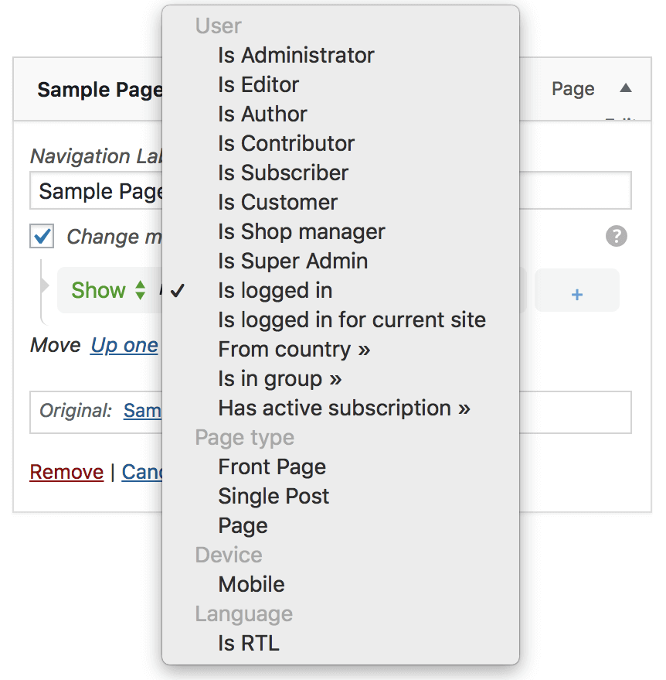The width and height of the screenshot is (666, 680).
Task: Expand 'Has active subscription »' option
Action: tap(344, 408)
